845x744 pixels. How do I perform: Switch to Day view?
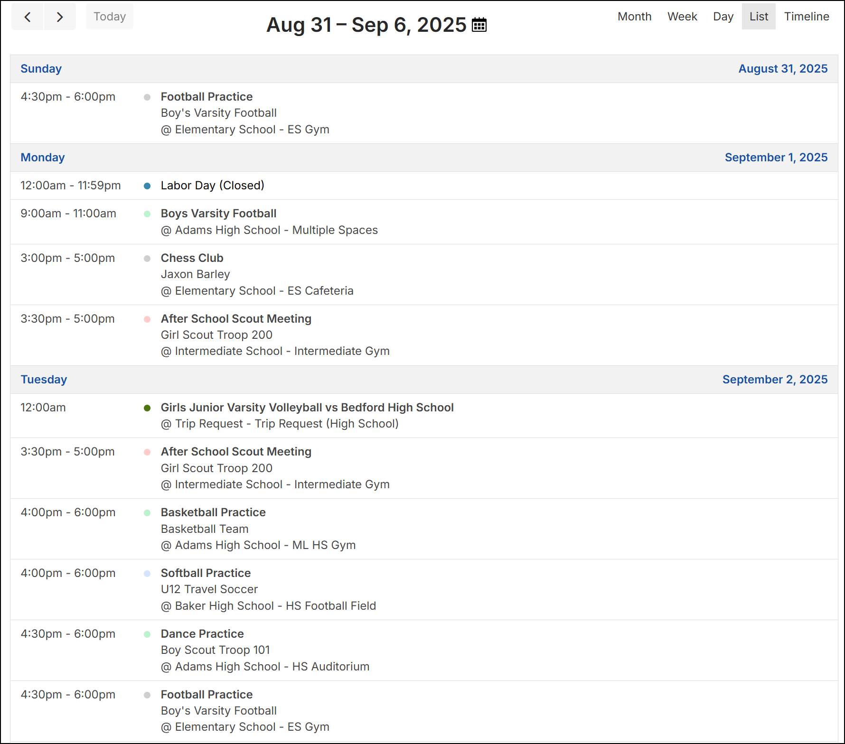click(723, 17)
